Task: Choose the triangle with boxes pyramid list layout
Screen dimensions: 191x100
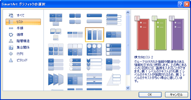Action: [114, 79]
